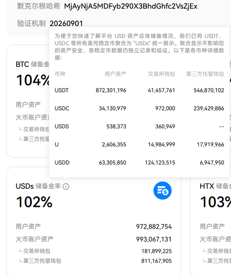Image resolution: width=231 pixels, height=278 pixels.
Task: Click the USDD row label
Action: 62,163
